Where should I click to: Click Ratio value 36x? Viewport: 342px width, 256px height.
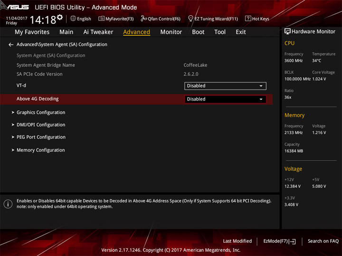click(288, 97)
